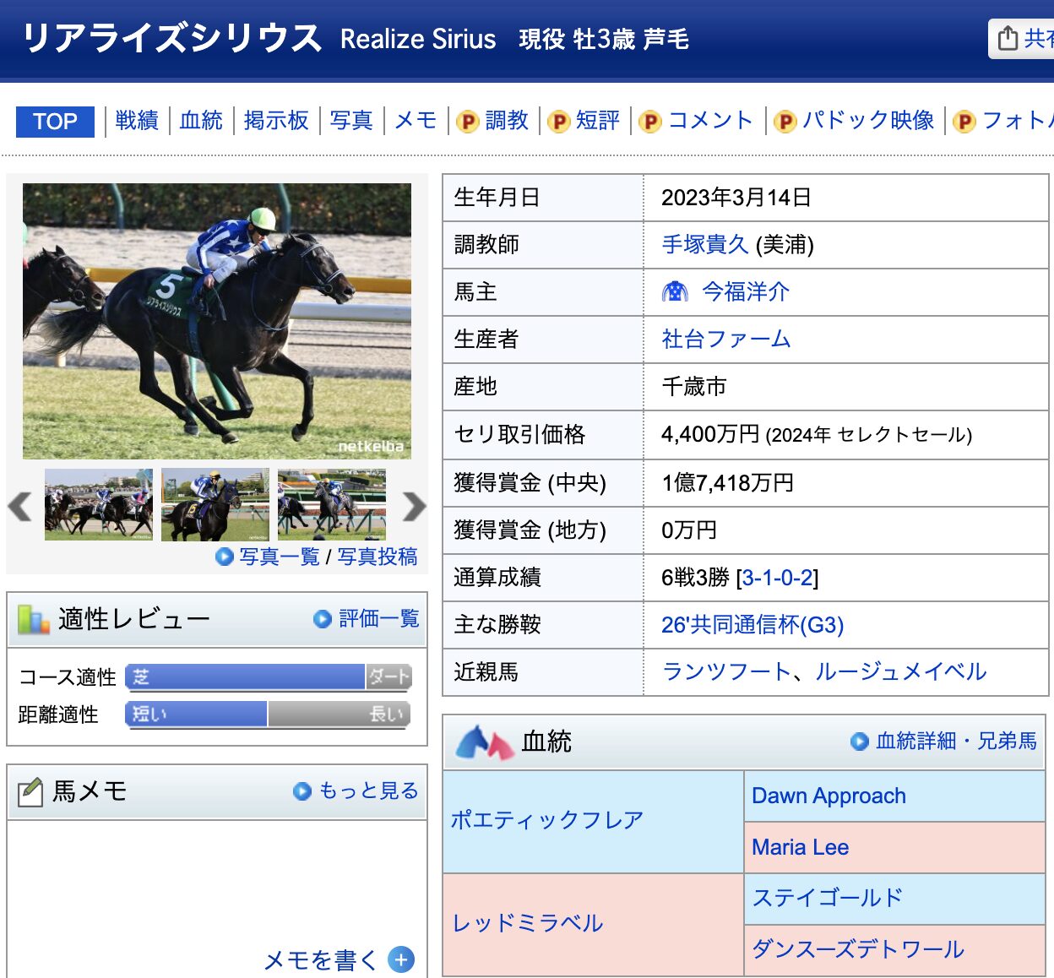This screenshot has width=1054, height=978.
Task: Open owner 今福洋介 link
Action: click(746, 292)
